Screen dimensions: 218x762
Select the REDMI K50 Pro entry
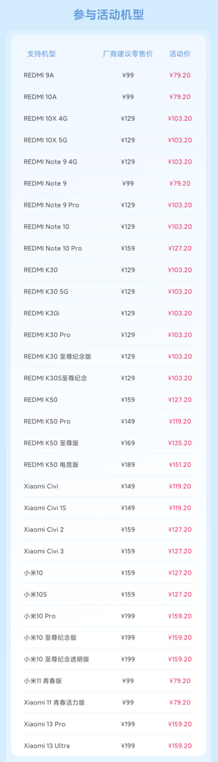(x=108, y=421)
